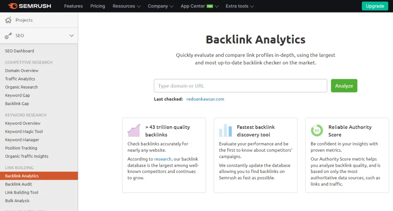The width and height of the screenshot is (393, 211).
Task: Click the green Authority Score 85 icon
Action: [x=317, y=131]
